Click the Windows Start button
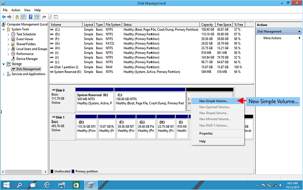This screenshot has height=190, width=303. click(x=6, y=185)
